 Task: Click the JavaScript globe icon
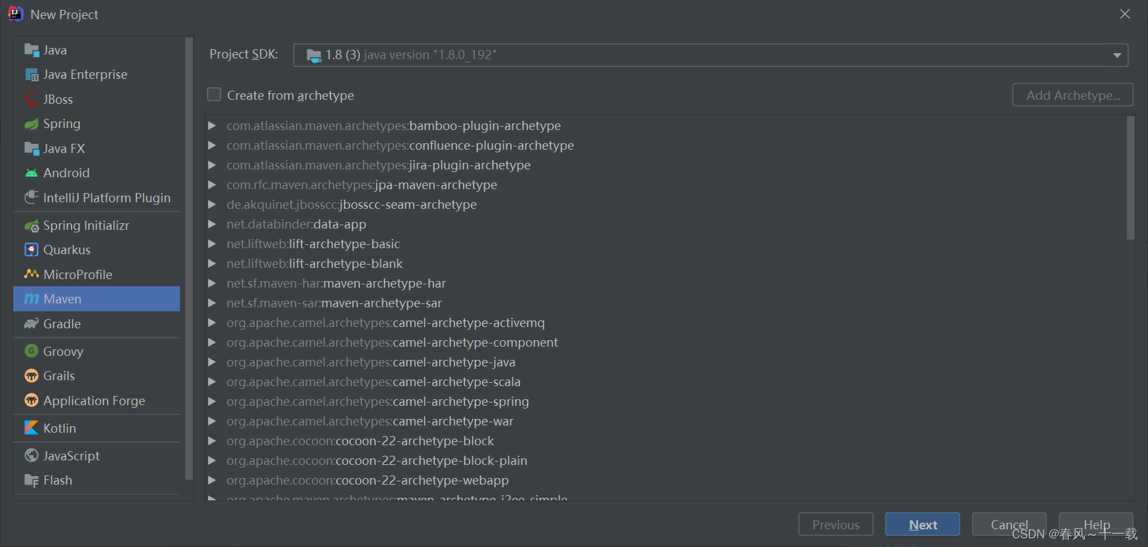tap(32, 456)
